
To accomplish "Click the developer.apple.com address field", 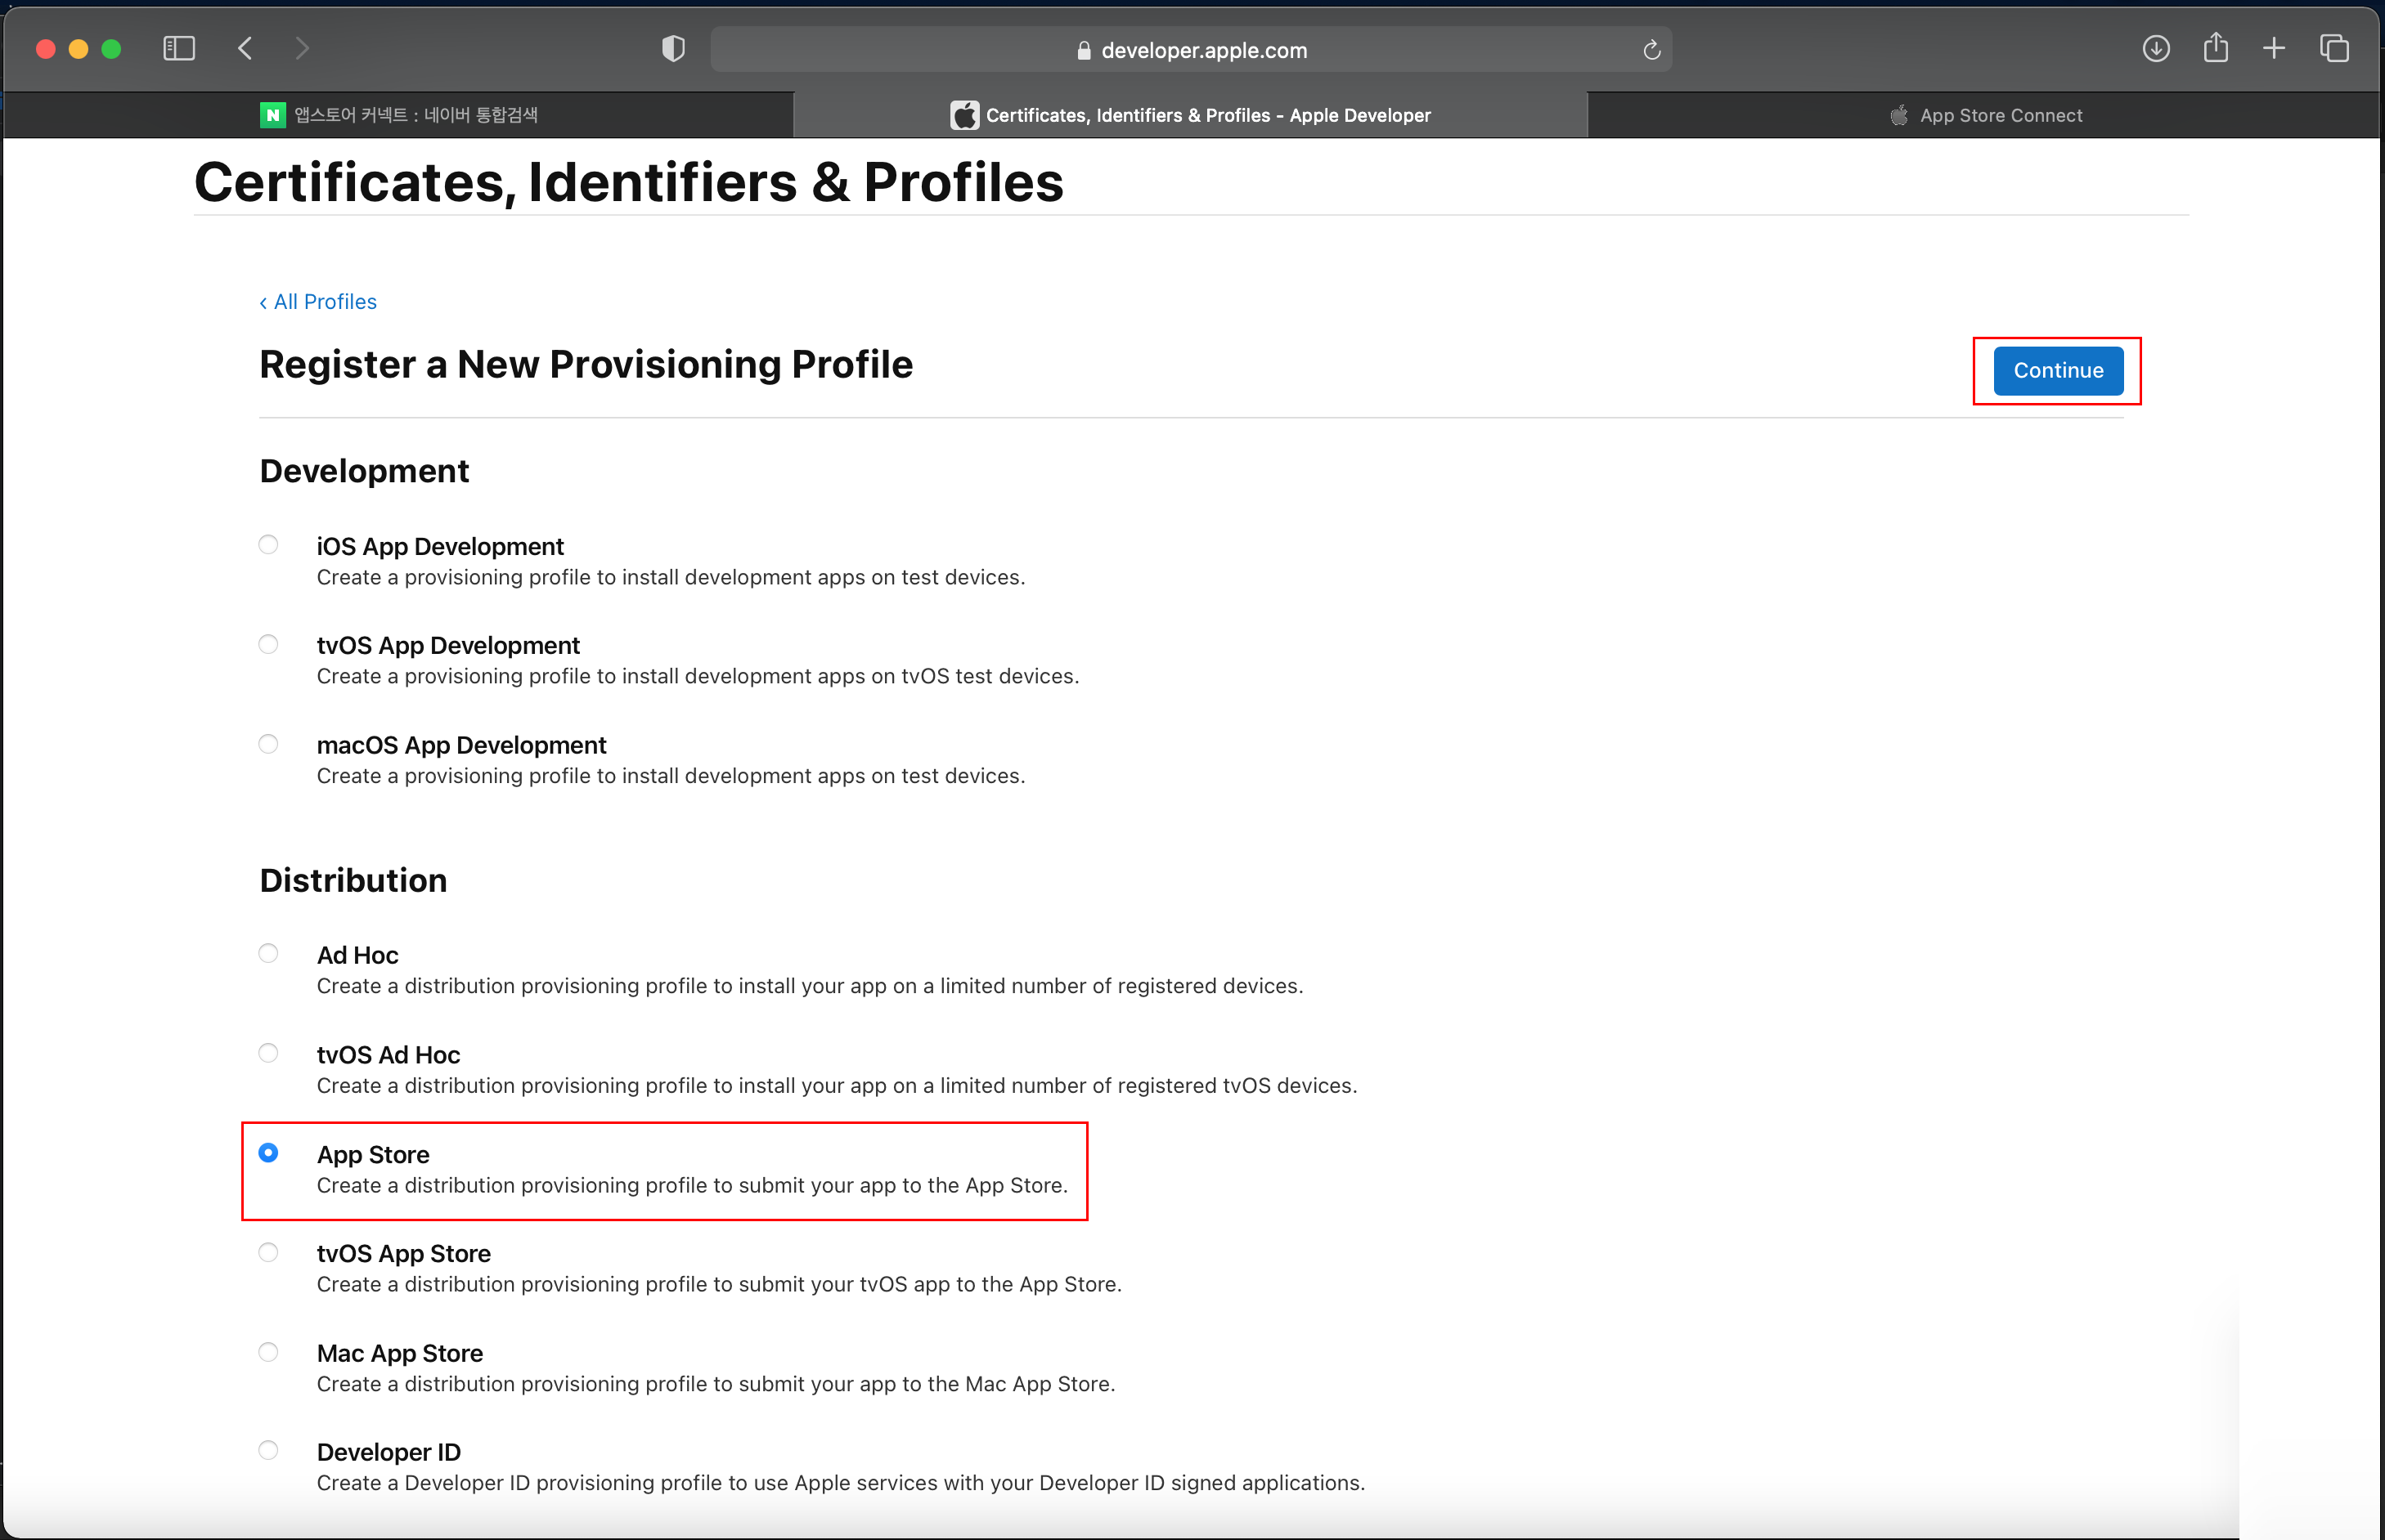I will click(1191, 50).
